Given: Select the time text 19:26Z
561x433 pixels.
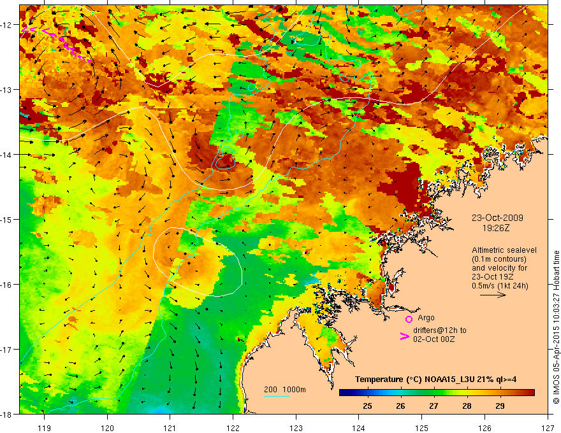Looking at the screenshot, I should coord(496,227).
